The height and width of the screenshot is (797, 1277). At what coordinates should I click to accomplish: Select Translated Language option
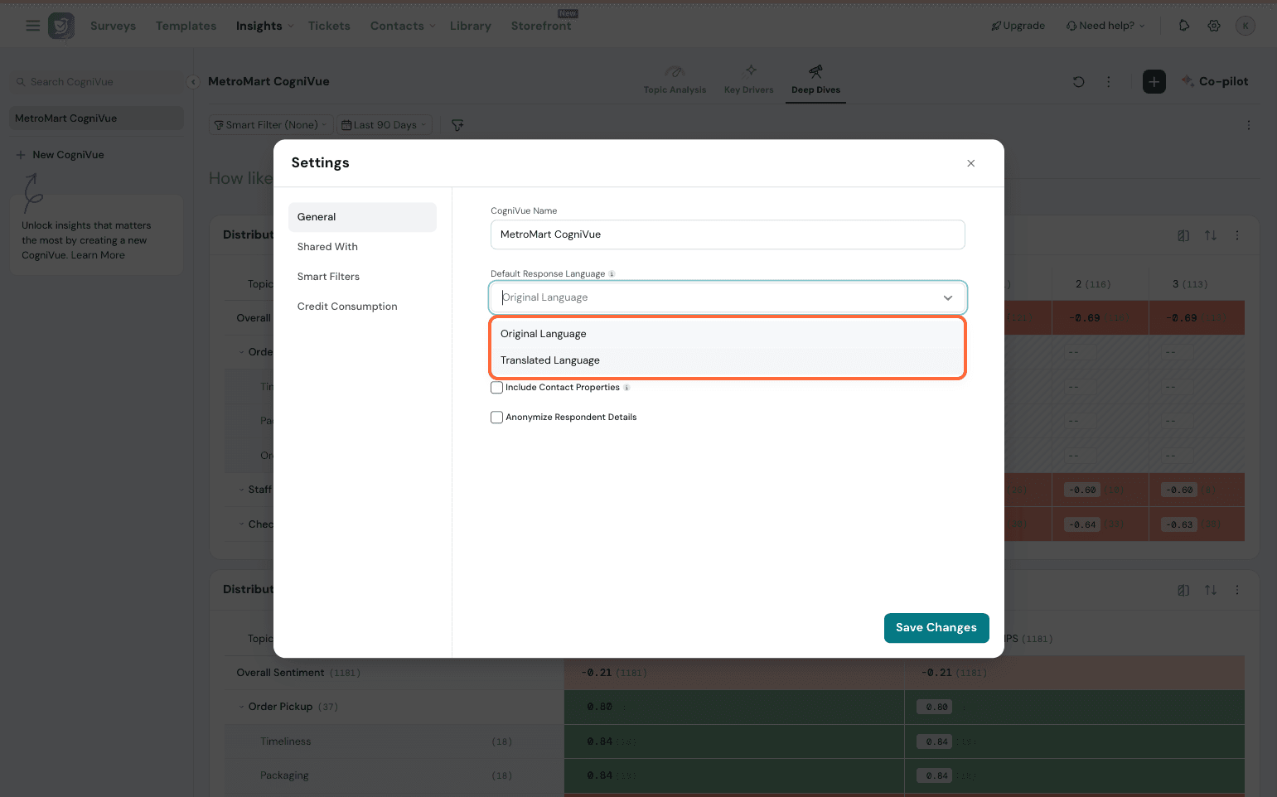point(550,360)
